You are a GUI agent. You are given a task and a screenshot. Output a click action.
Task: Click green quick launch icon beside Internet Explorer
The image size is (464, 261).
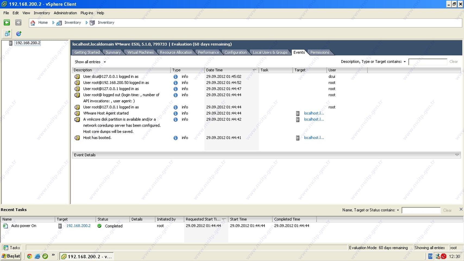tap(45, 256)
